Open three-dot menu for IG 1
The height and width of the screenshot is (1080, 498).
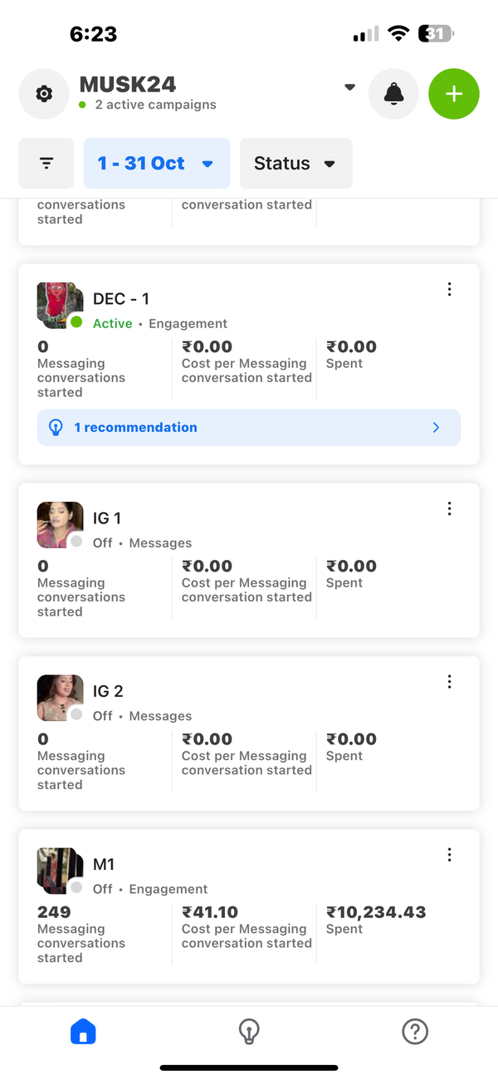[x=449, y=508]
